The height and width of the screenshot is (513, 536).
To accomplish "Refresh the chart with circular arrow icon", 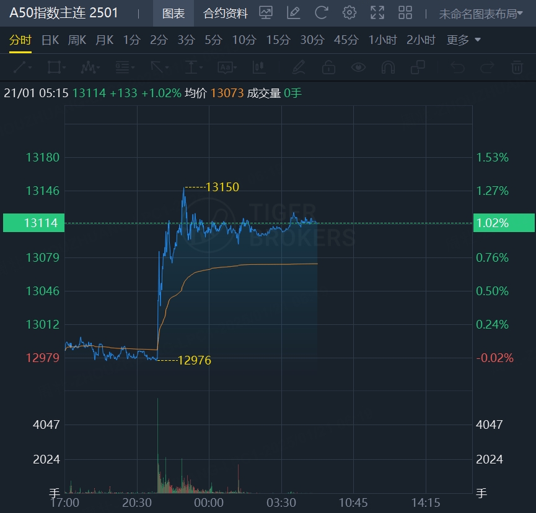I will 322,13.
